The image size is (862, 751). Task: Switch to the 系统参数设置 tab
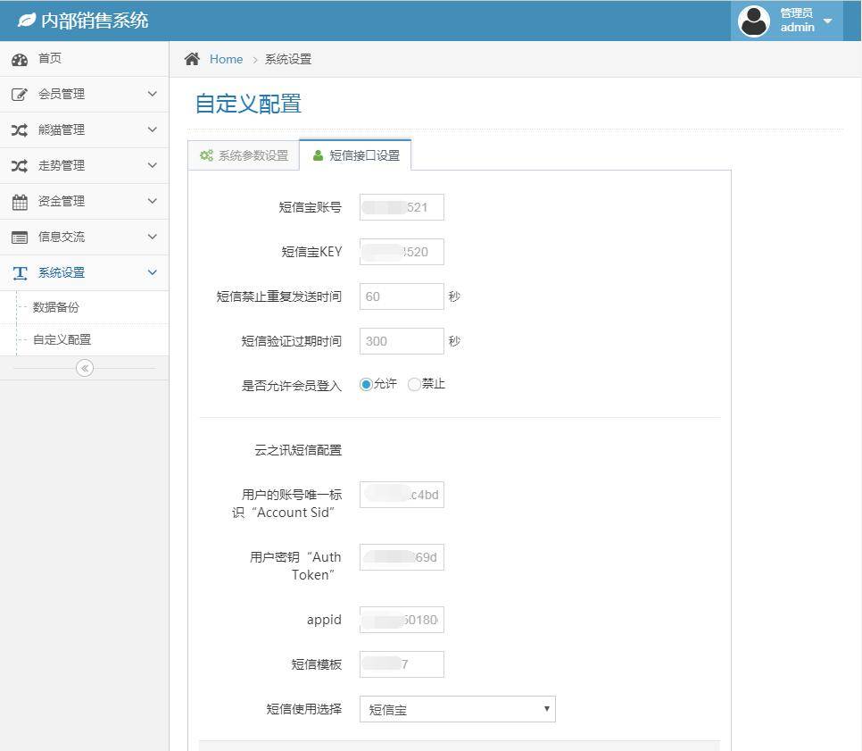[x=244, y=155]
